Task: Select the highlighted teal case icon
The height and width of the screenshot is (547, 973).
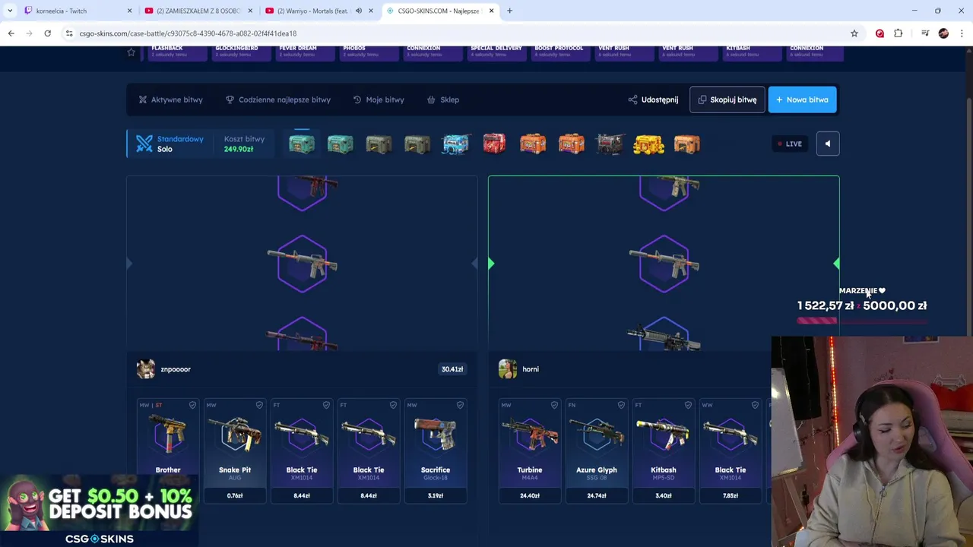Action: point(302,144)
